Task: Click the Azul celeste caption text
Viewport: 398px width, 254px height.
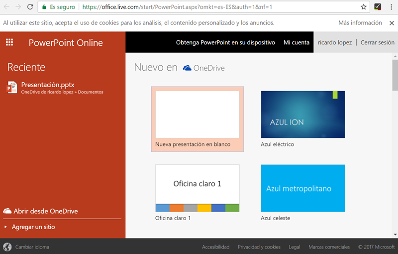Action: coord(276,218)
